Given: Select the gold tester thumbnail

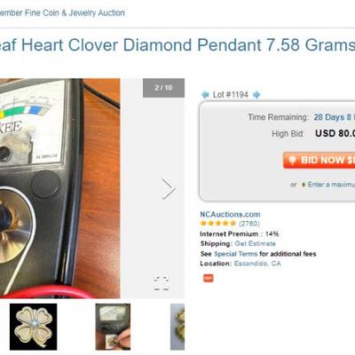Looking at the screenshot, I should coord(113,327).
